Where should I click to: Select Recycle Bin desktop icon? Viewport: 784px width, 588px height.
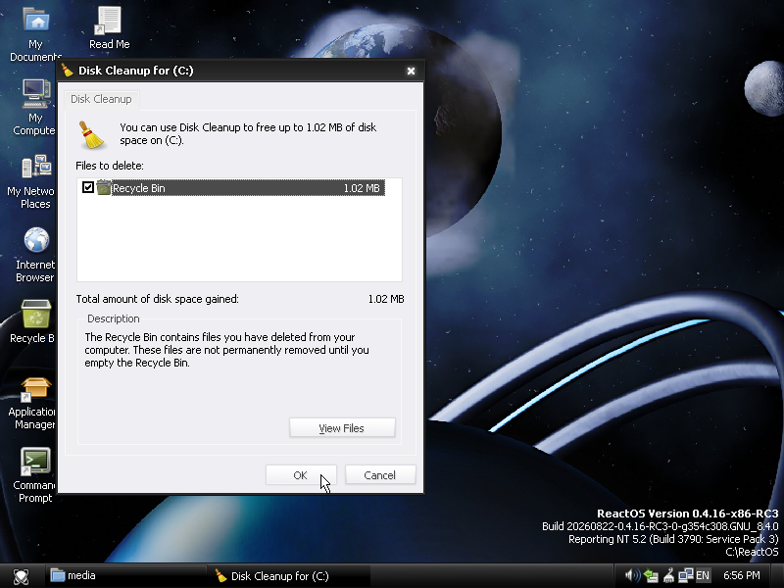[34, 321]
